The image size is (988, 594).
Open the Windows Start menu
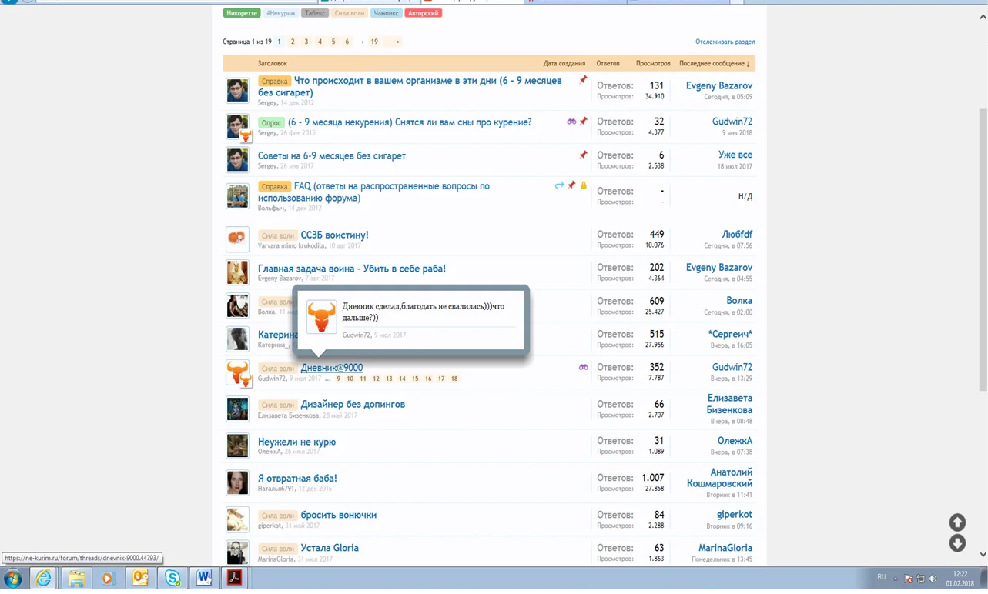click(12, 579)
